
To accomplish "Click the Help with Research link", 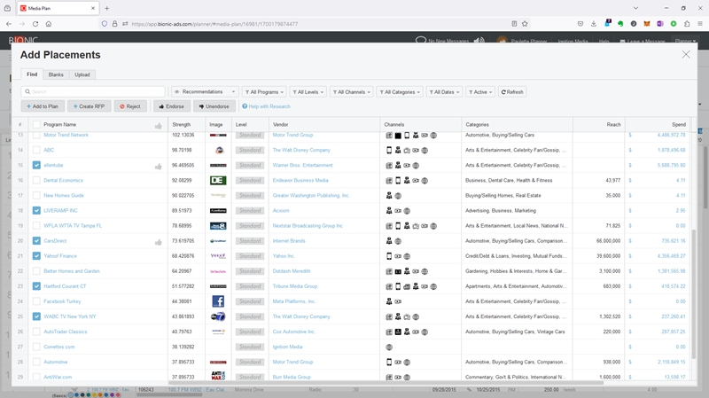I will pos(267,106).
